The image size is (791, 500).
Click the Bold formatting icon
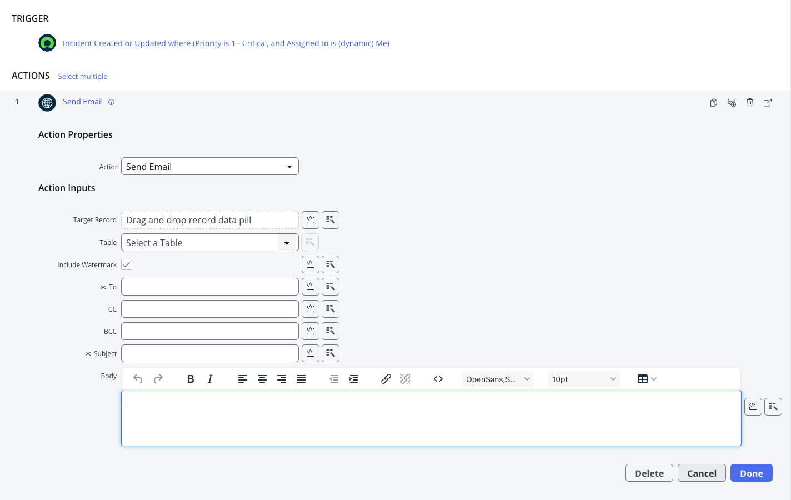coord(191,379)
